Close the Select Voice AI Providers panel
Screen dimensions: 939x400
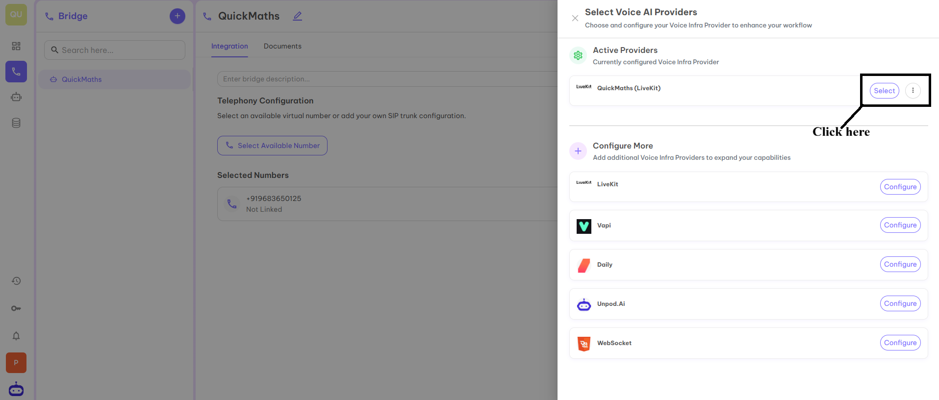coord(575,18)
